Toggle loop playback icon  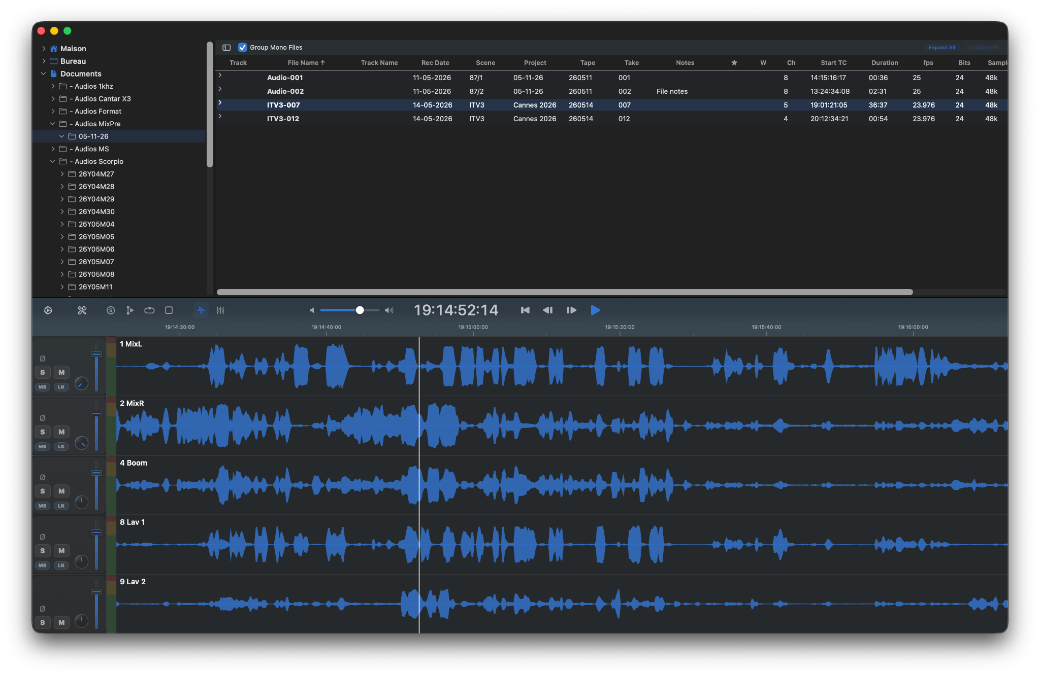point(149,310)
